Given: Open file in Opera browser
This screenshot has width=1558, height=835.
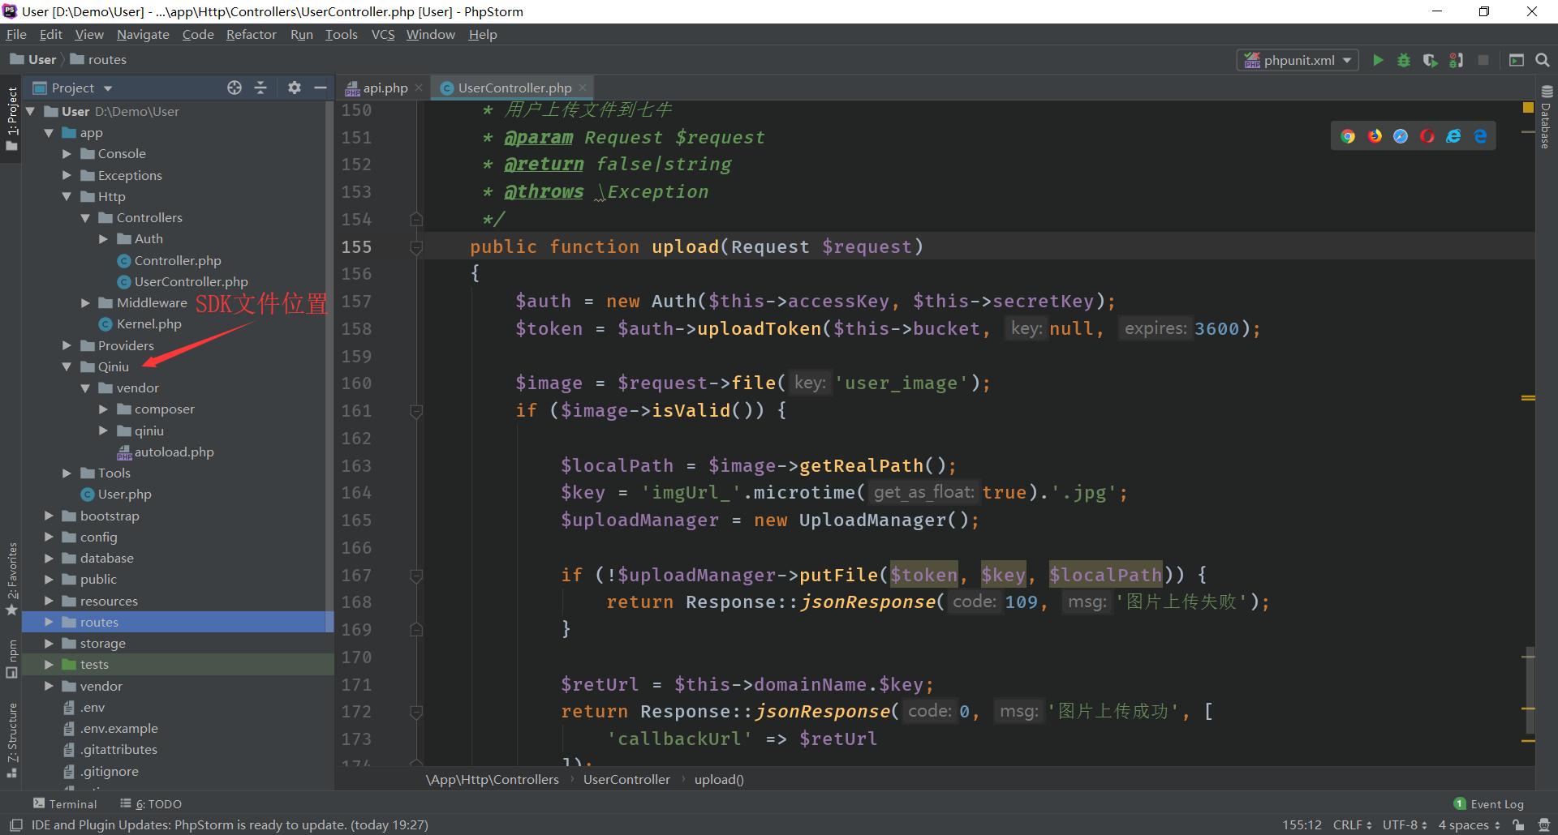Looking at the screenshot, I should (1427, 136).
